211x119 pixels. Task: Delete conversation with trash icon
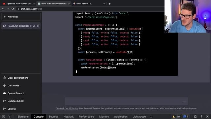pos(38,26)
